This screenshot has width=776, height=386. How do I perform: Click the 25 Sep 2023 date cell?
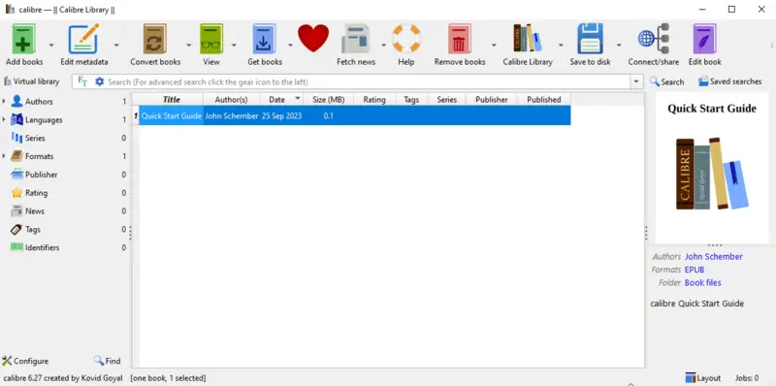pyautogui.click(x=281, y=115)
